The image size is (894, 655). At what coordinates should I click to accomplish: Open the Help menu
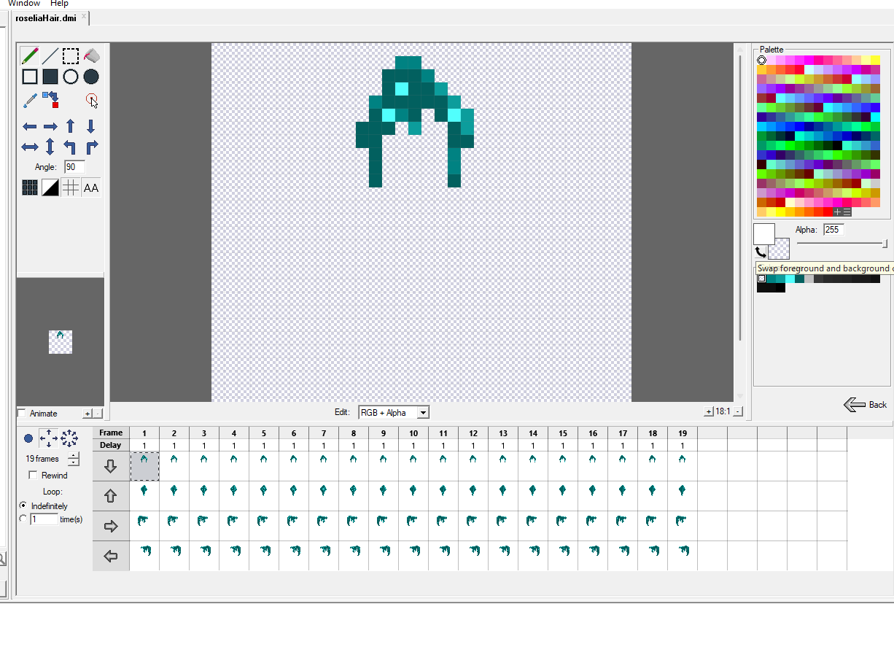pyautogui.click(x=59, y=4)
